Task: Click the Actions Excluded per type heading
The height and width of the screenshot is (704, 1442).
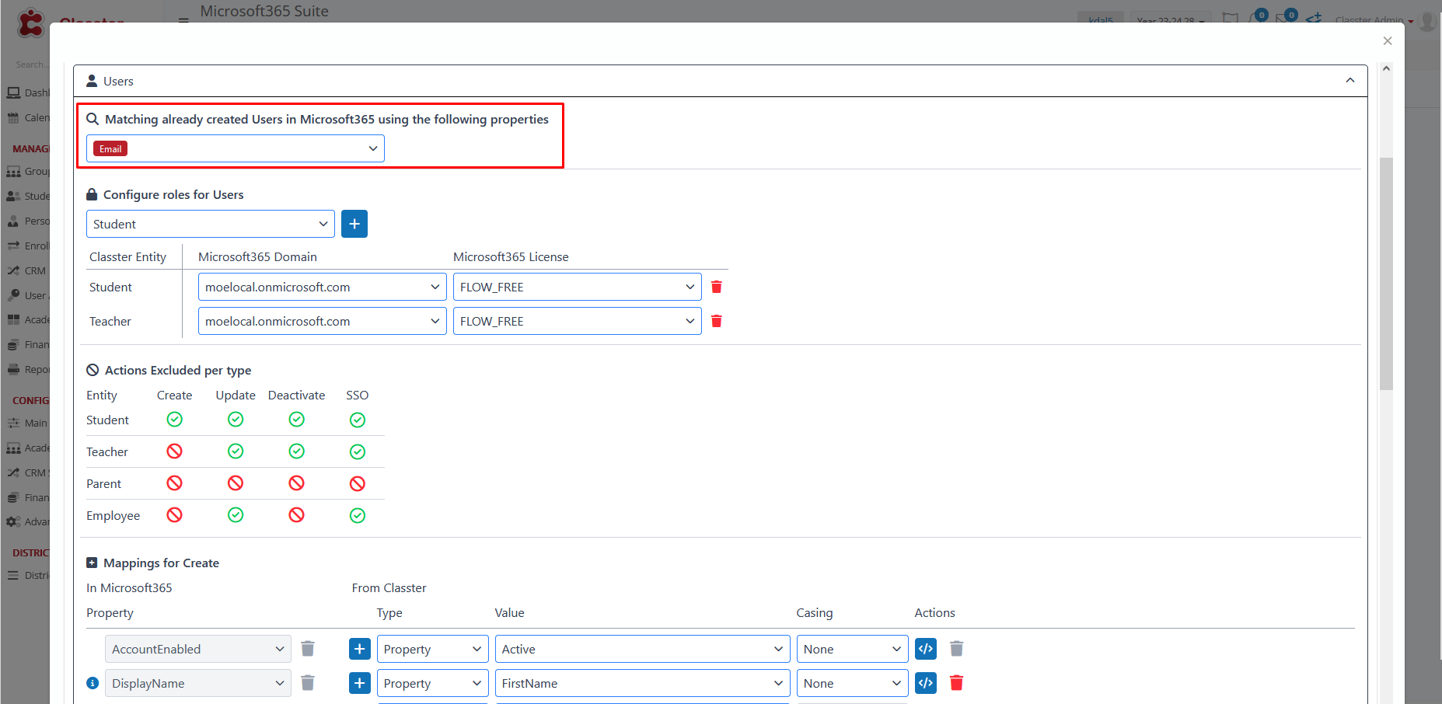Action: click(x=178, y=370)
